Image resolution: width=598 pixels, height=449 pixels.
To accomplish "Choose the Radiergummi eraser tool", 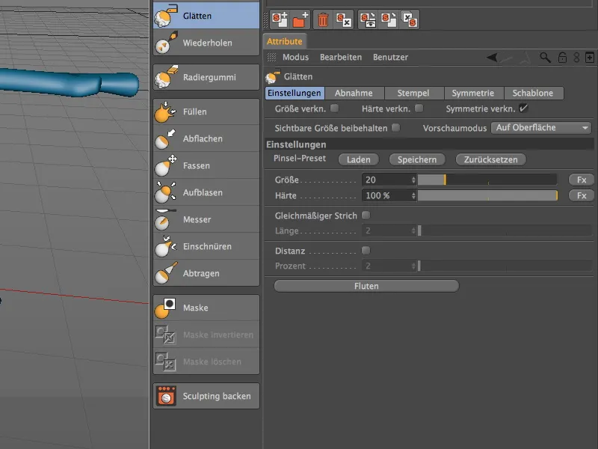I will pos(206,77).
